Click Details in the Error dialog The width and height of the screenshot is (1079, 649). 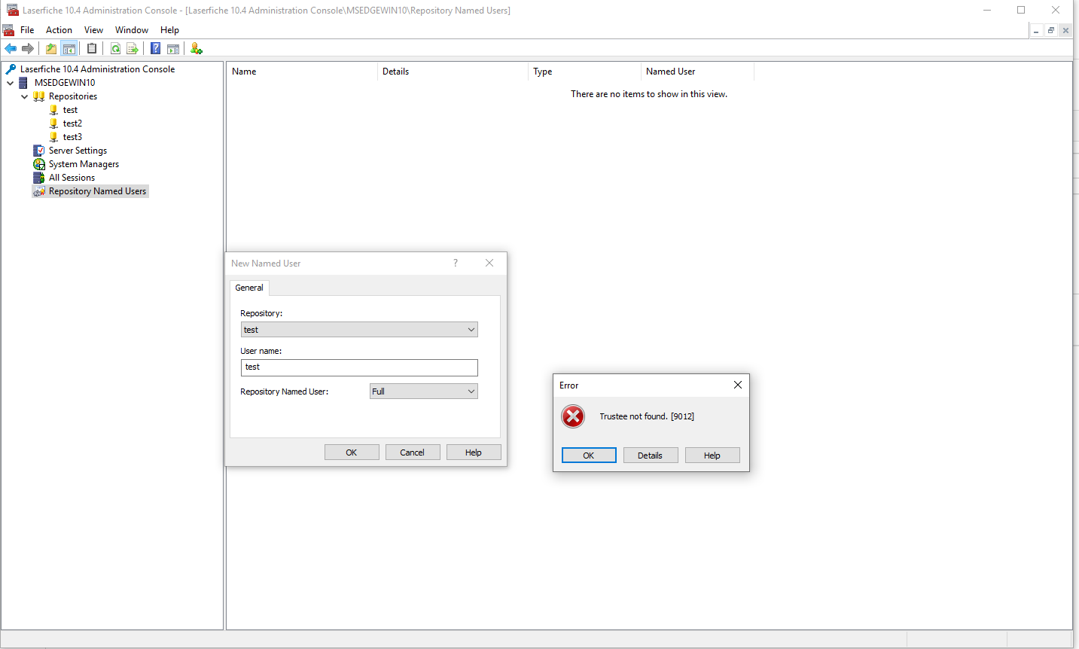point(651,456)
